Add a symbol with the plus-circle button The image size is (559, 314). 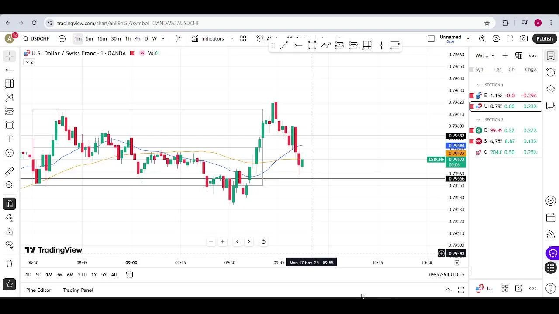[x=62, y=39]
